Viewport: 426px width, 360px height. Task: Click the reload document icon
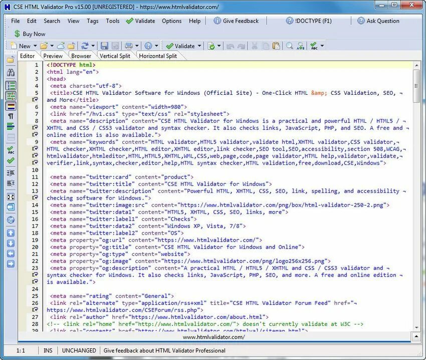pyautogui.click(x=85, y=46)
